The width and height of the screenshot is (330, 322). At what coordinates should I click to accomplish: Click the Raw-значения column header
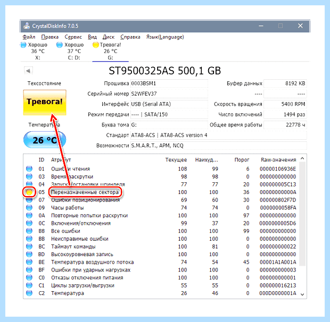(x=278, y=160)
